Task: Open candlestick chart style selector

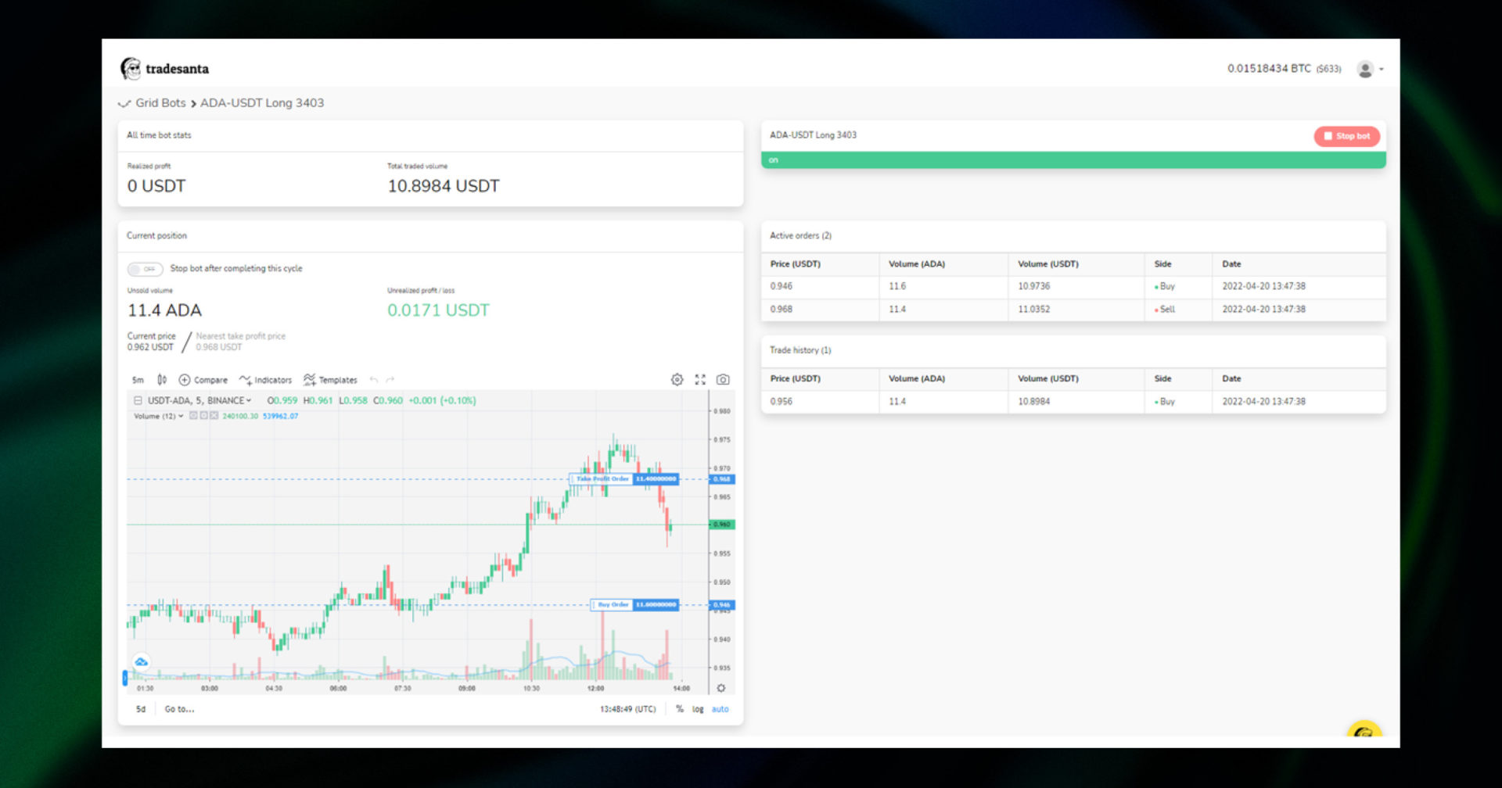Action: pyautogui.click(x=162, y=380)
